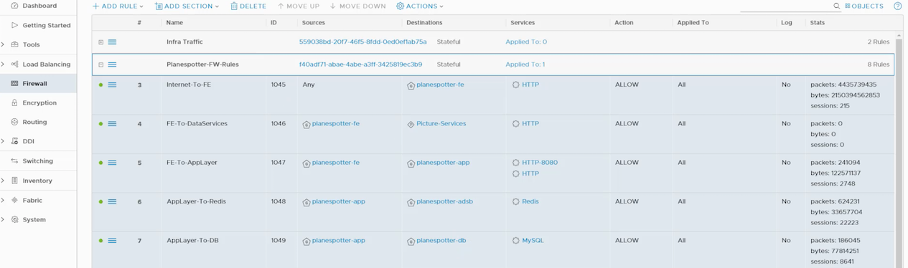Image resolution: width=908 pixels, height=268 pixels.
Task: Expand the Inventory sidebar chevron
Action: click(3, 181)
